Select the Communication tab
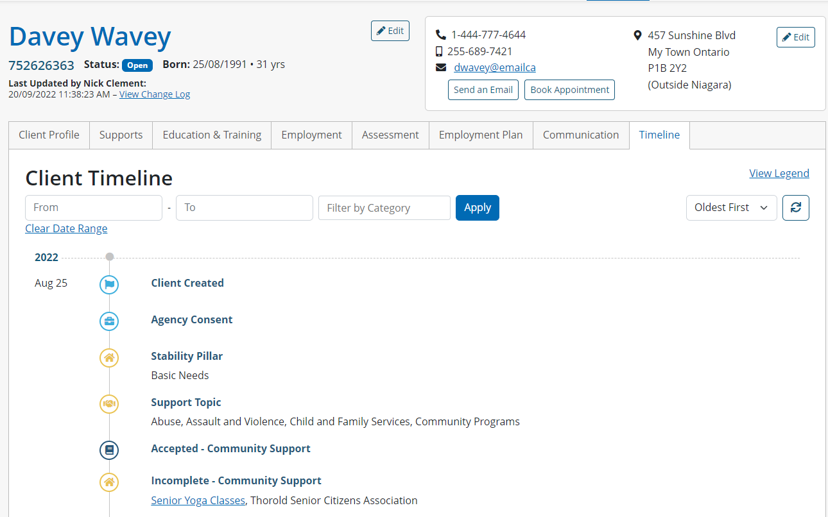Screen dimensions: 828x517 coord(580,135)
